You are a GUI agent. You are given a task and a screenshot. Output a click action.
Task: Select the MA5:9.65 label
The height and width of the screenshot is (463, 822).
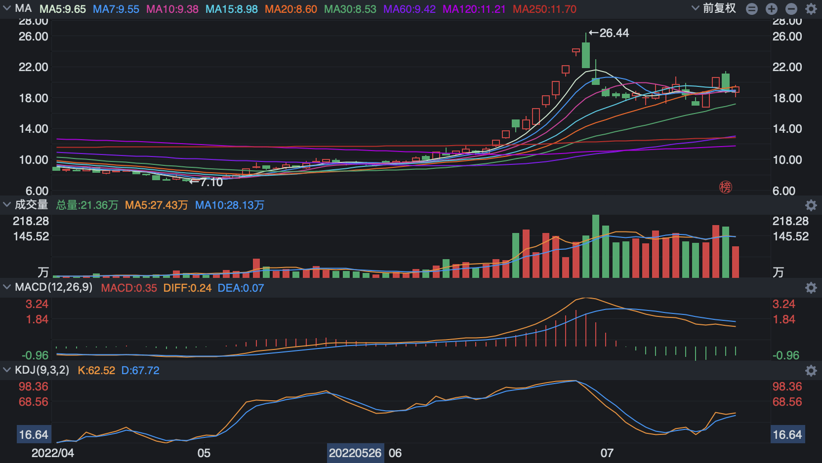[x=63, y=9]
